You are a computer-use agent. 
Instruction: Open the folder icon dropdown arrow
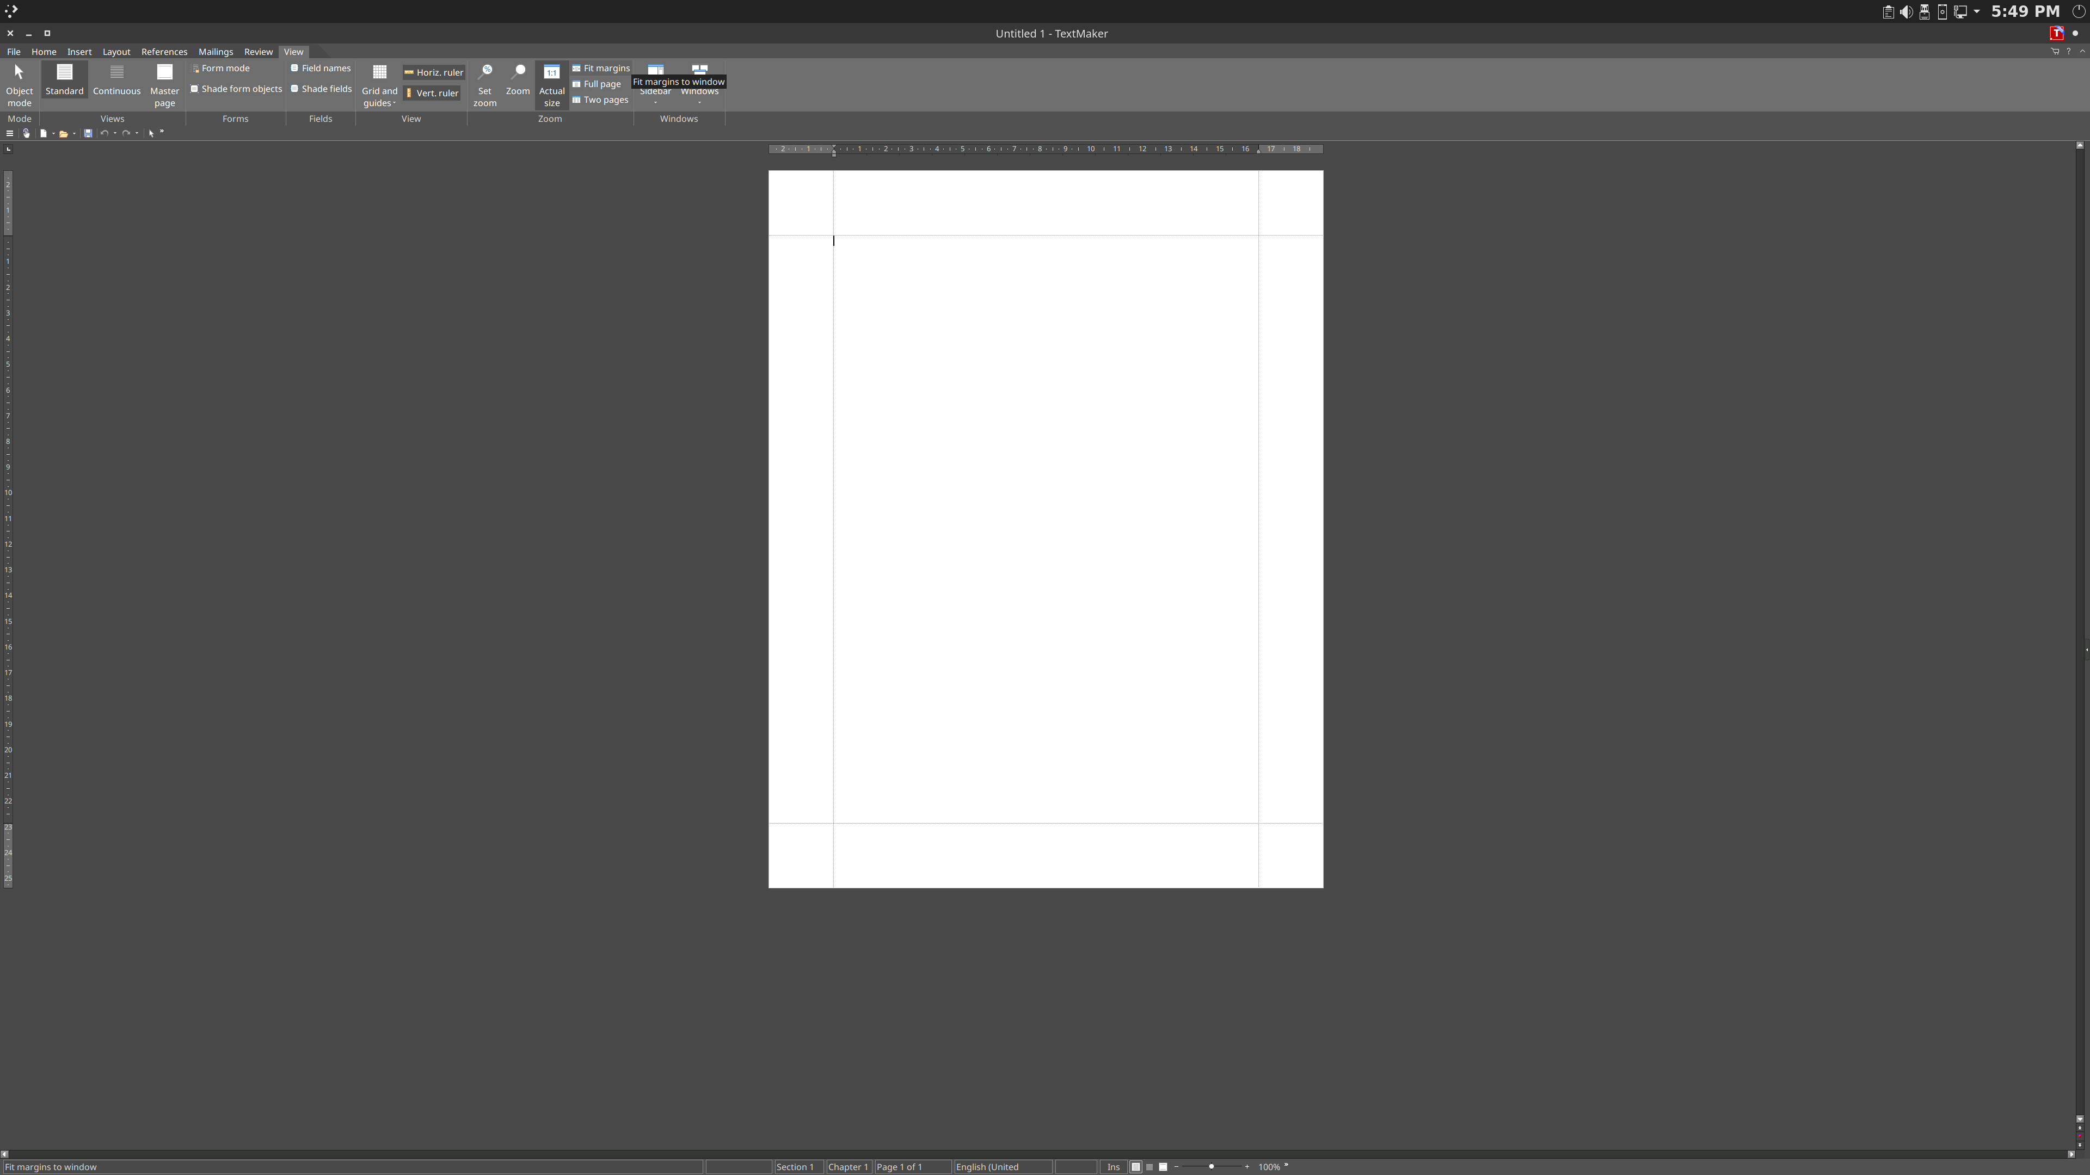click(x=74, y=134)
